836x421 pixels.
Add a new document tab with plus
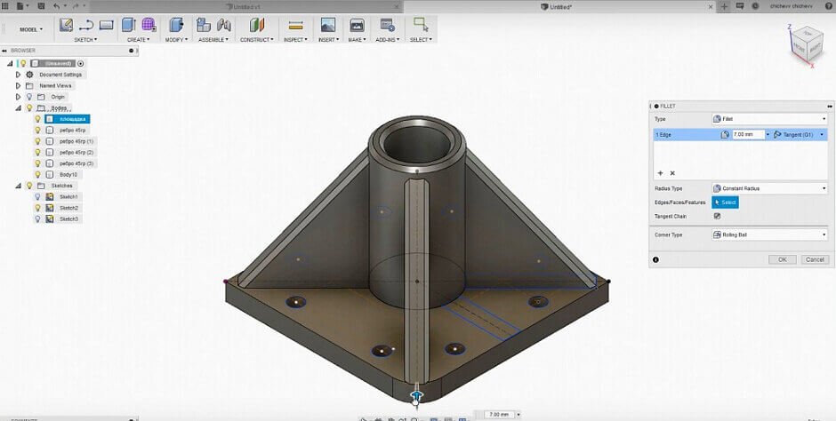(x=724, y=6)
